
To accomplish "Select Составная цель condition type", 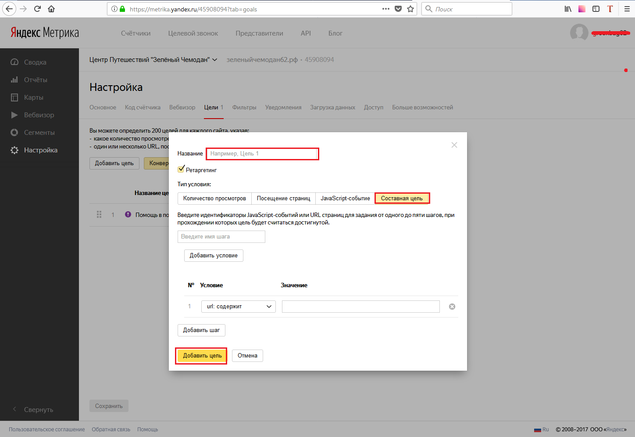I will [x=402, y=199].
